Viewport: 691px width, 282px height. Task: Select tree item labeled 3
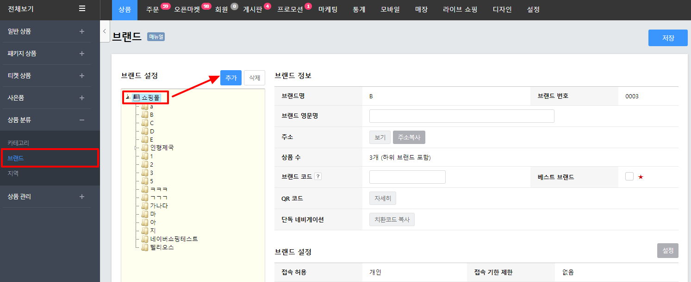(x=152, y=173)
